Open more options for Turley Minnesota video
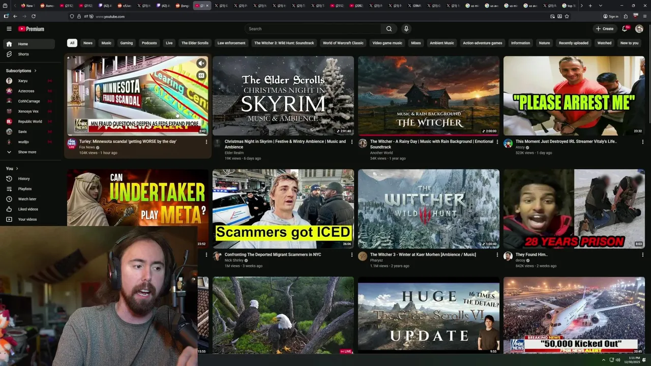The height and width of the screenshot is (366, 651). 206,142
